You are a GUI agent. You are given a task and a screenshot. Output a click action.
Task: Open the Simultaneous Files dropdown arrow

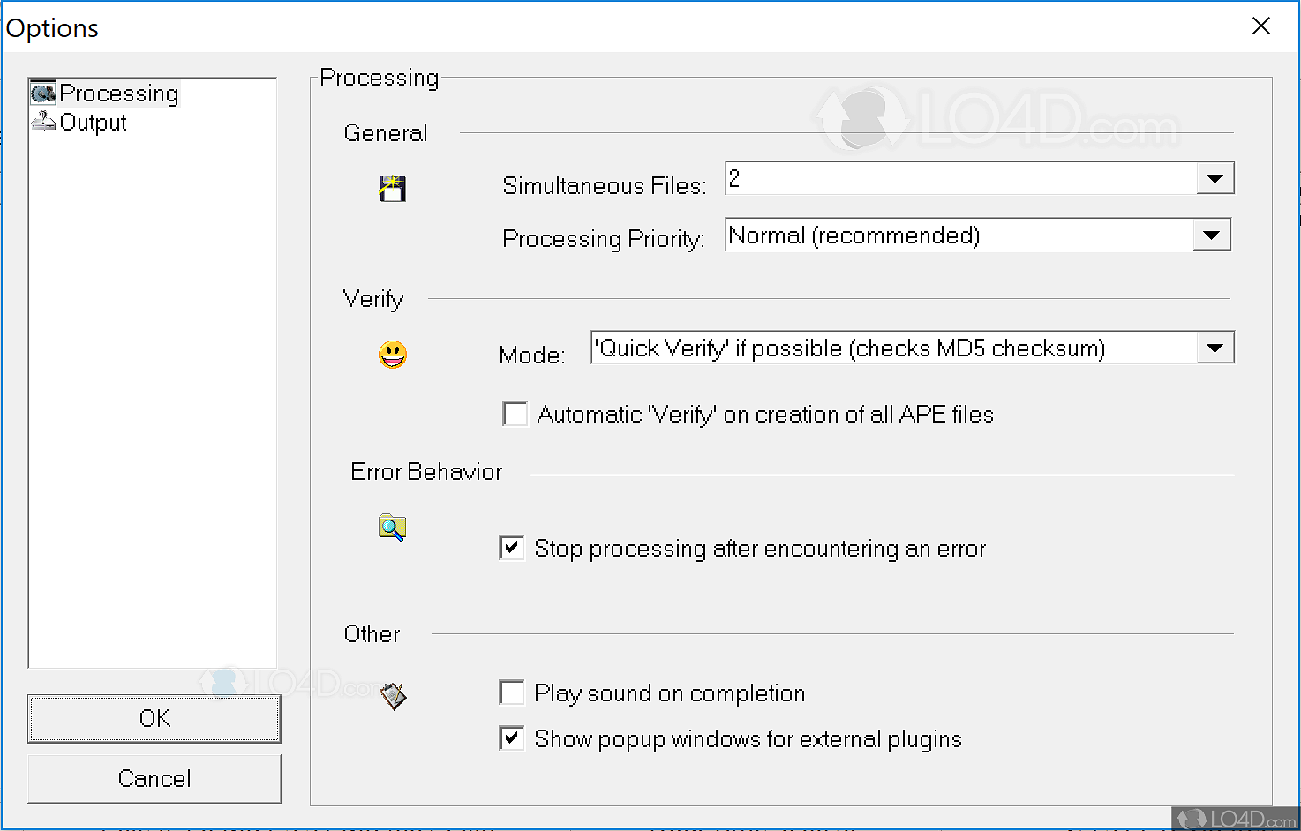click(x=1215, y=179)
